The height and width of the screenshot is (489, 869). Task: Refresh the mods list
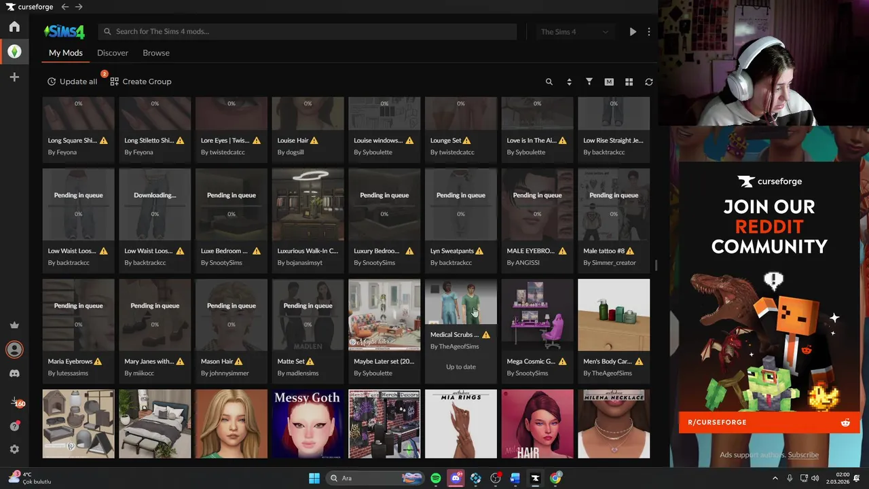coord(649,81)
